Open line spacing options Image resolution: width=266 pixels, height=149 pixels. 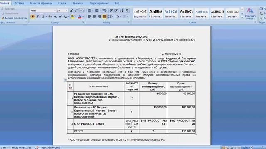(111, 17)
